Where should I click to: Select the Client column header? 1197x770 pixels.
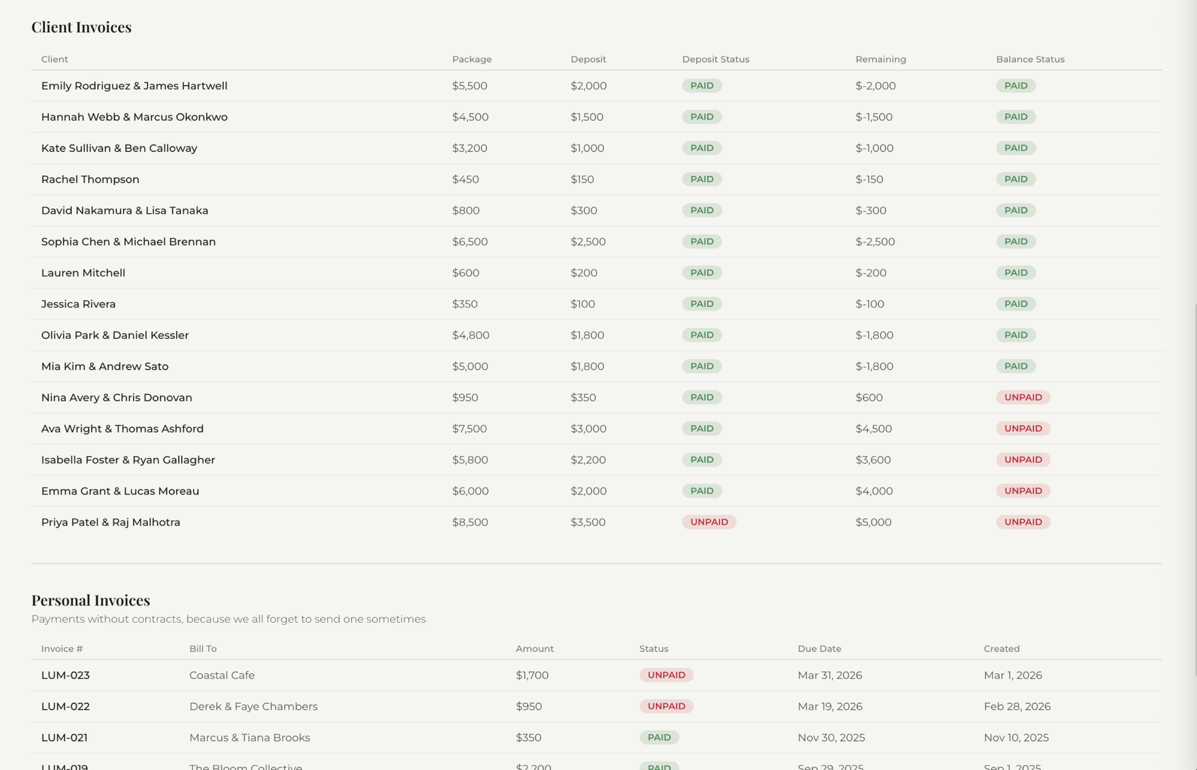tap(54, 59)
